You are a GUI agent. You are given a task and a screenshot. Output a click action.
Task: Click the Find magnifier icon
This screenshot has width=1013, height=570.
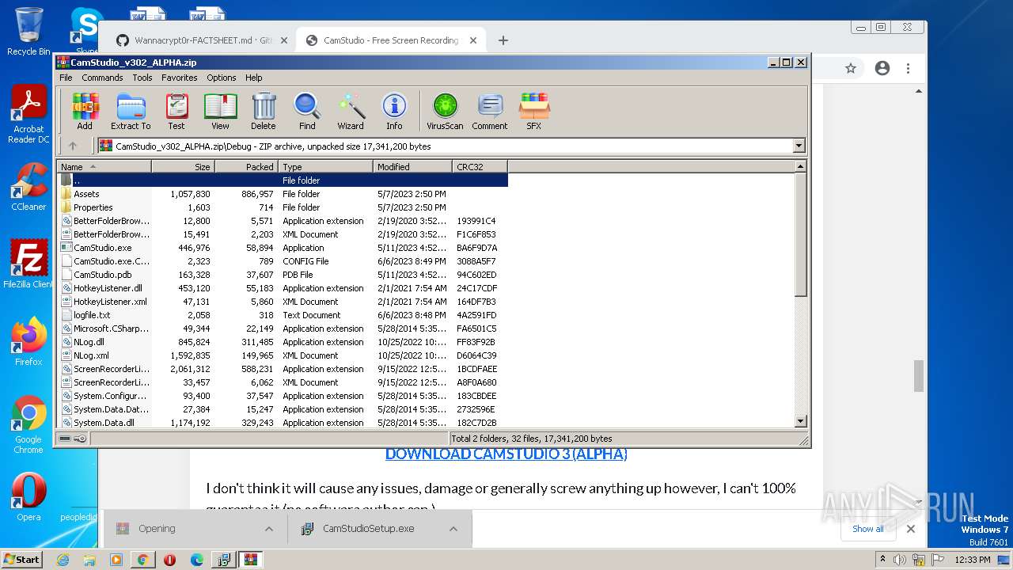(307, 112)
